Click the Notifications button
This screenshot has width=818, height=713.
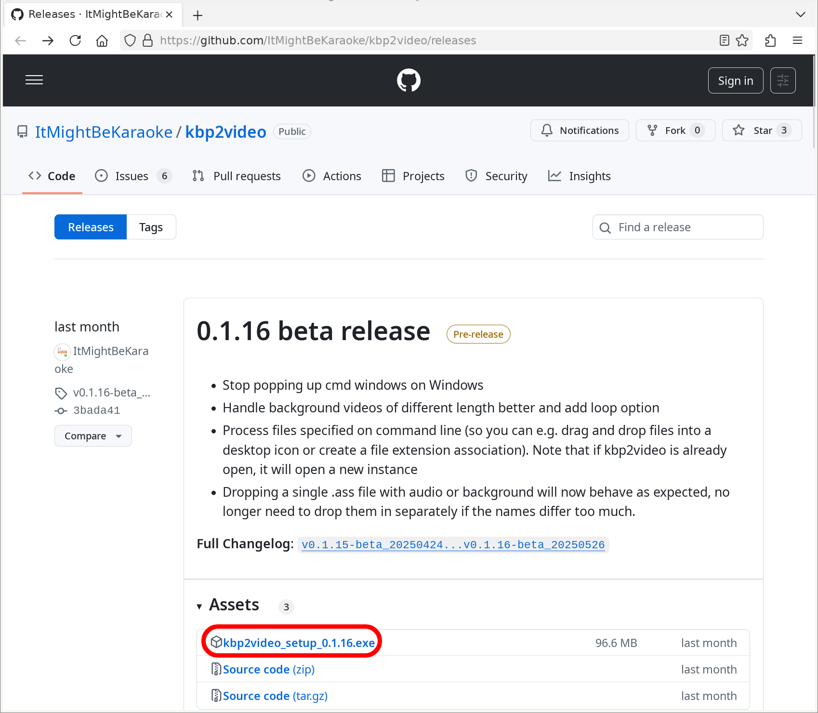coord(580,131)
